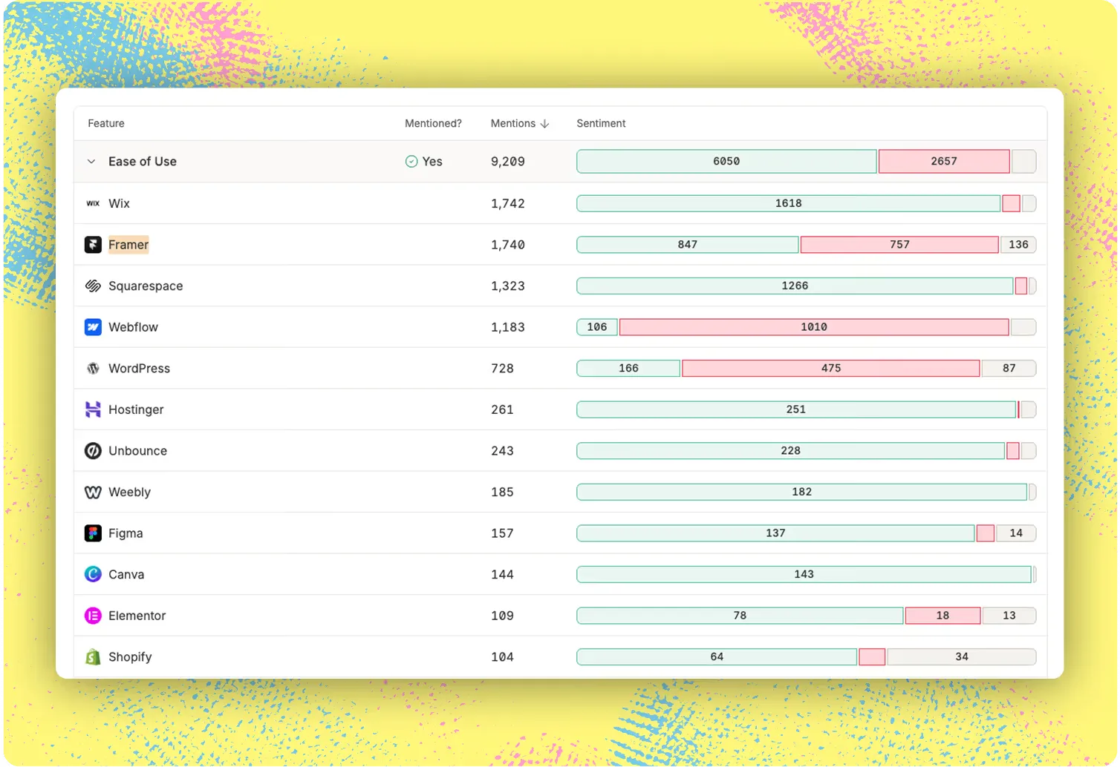Click the green Yes checkmark icon
1120x767 pixels.
[x=411, y=162]
